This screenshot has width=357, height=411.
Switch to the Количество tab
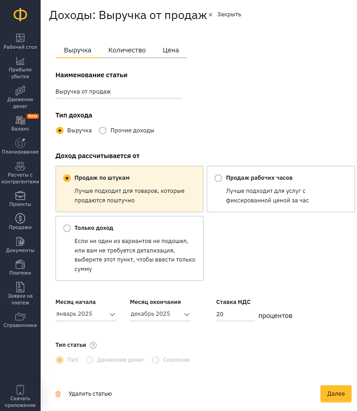(127, 50)
